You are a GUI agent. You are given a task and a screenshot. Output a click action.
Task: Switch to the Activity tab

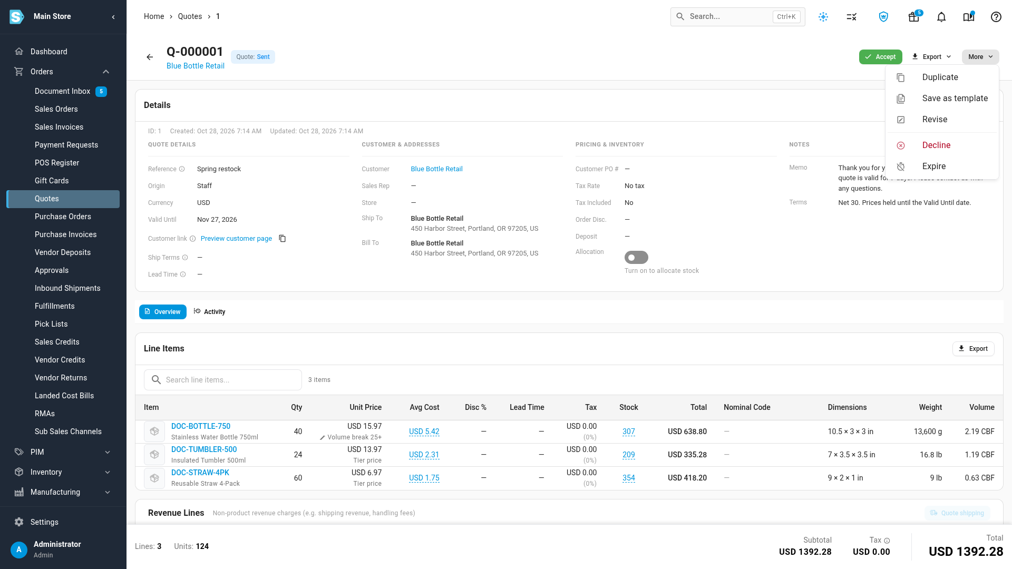coord(210,312)
